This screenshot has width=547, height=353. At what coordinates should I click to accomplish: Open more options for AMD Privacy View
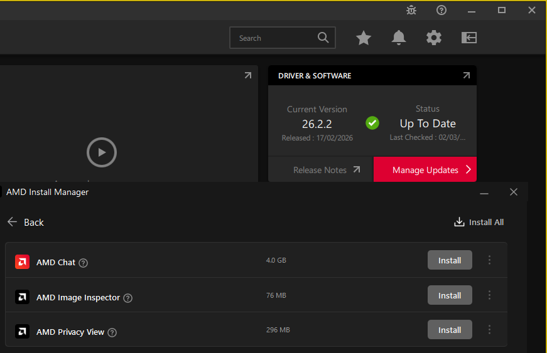489,330
